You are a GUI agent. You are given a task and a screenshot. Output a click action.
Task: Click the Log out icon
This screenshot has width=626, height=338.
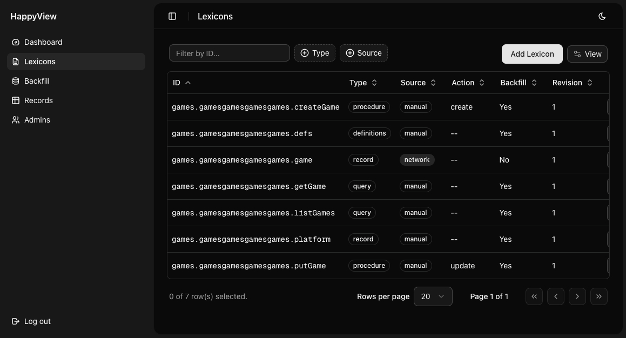(16, 321)
